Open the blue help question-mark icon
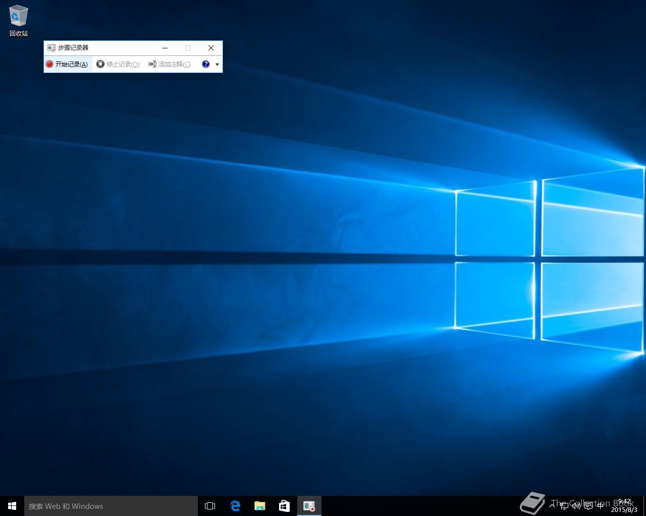Screen dimensions: 646x516 tap(205, 64)
